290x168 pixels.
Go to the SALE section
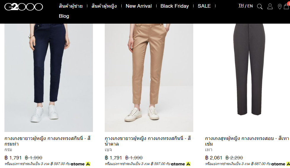pyautogui.click(x=204, y=6)
